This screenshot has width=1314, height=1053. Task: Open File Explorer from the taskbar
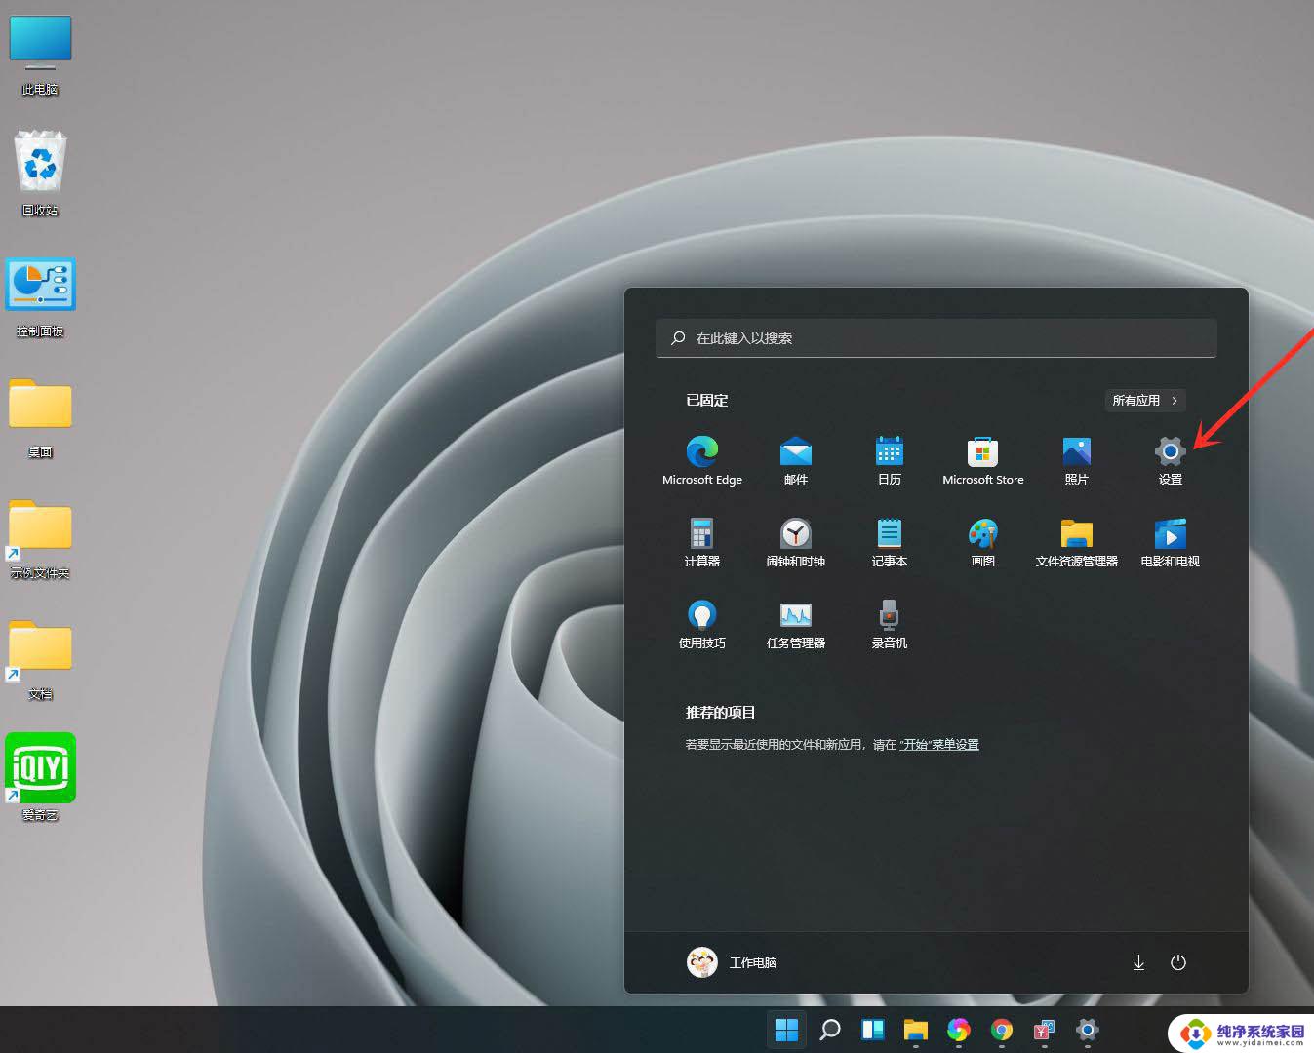915,1030
